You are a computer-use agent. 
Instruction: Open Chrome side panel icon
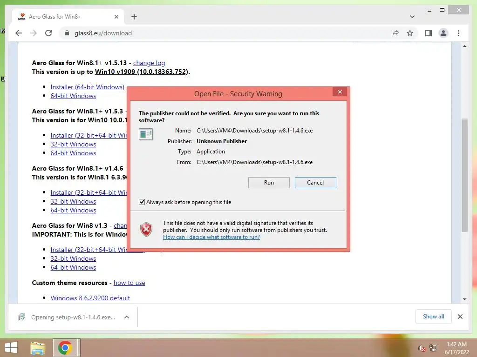(429, 33)
